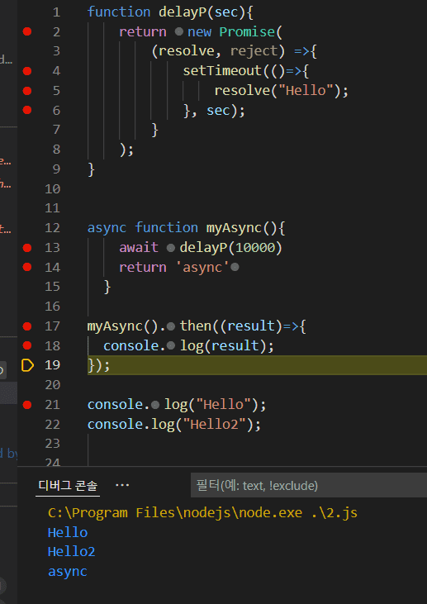This screenshot has height=604, width=427.
Task: Click the "Hello2" string on line 22
Action: [214, 424]
